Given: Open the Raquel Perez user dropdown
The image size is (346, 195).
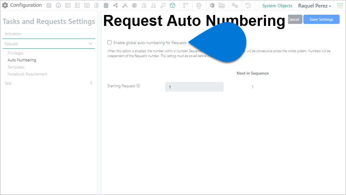Looking at the screenshot, I should tap(314, 6).
